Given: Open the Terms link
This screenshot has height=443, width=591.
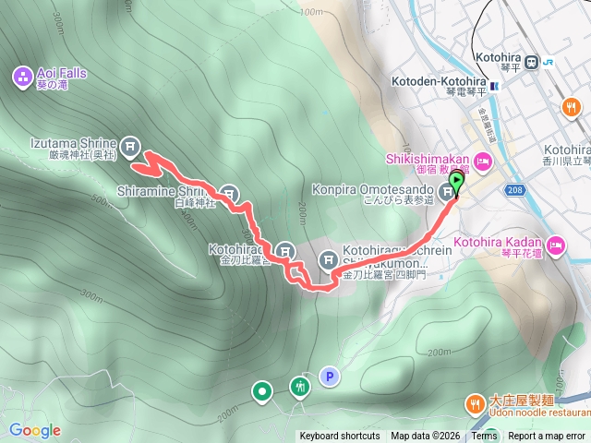Looking at the screenshot, I should pyautogui.click(x=484, y=437).
